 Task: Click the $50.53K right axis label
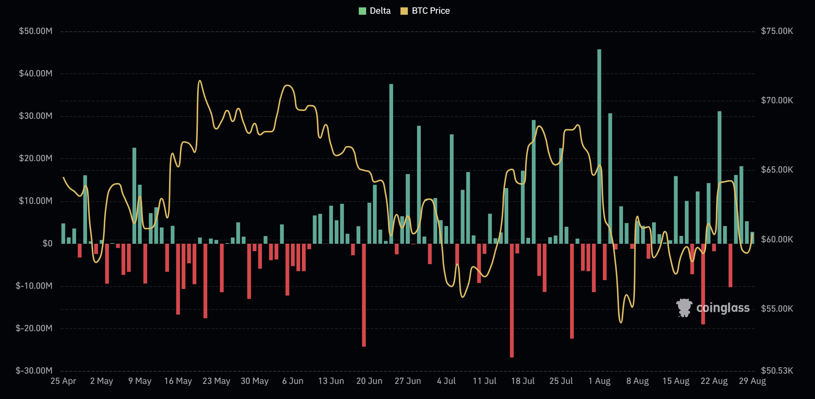click(777, 371)
